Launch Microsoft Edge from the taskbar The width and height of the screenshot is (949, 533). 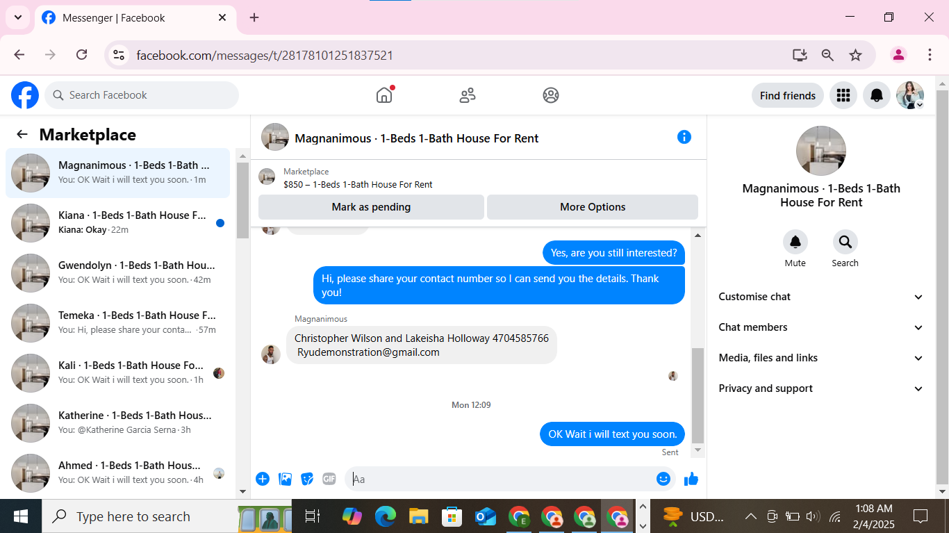(x=386, y=516)
